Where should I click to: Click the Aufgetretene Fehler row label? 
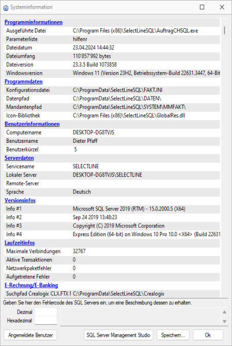(28, 277)
